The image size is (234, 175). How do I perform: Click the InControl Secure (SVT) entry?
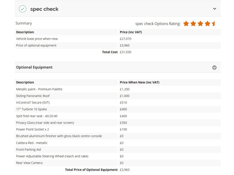click(x=33, y=103)
